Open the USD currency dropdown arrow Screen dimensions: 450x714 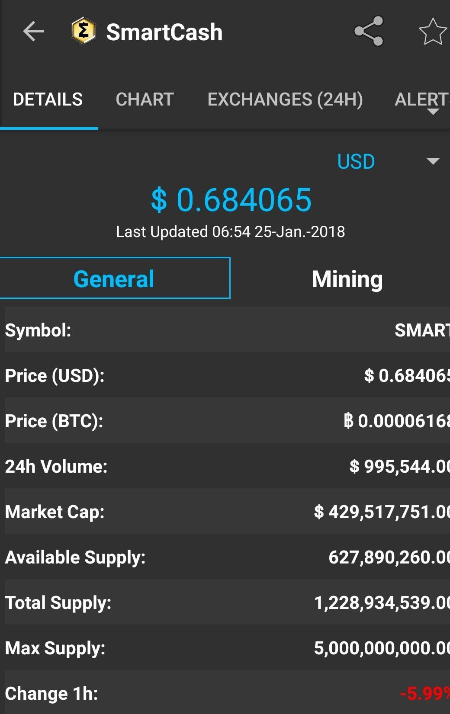(x=433, y=161)
